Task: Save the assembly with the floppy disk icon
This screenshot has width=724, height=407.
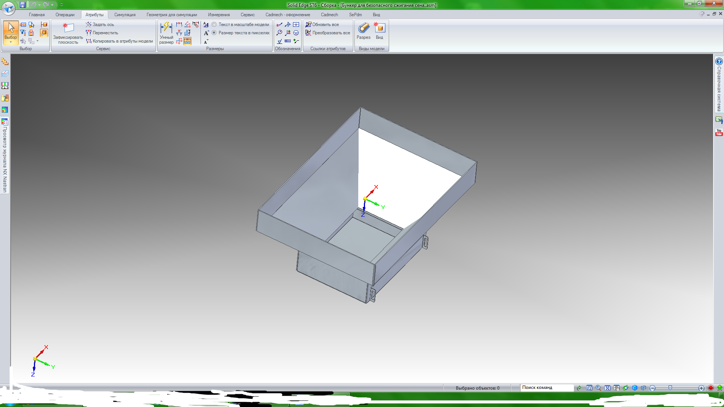Action: 23,5
